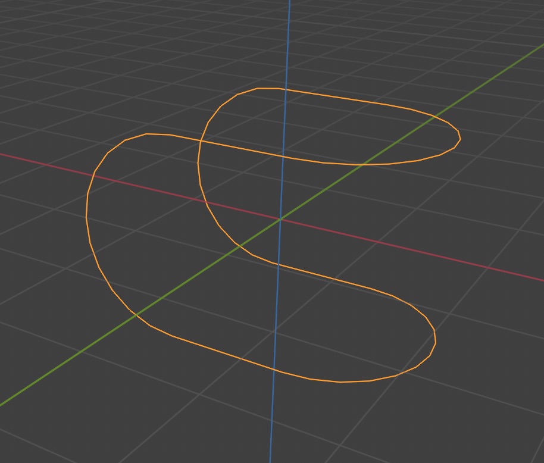Click the curve's middle straight segment right of the blue axis
This screenshot has height=463, width=544.
[333, 279]
